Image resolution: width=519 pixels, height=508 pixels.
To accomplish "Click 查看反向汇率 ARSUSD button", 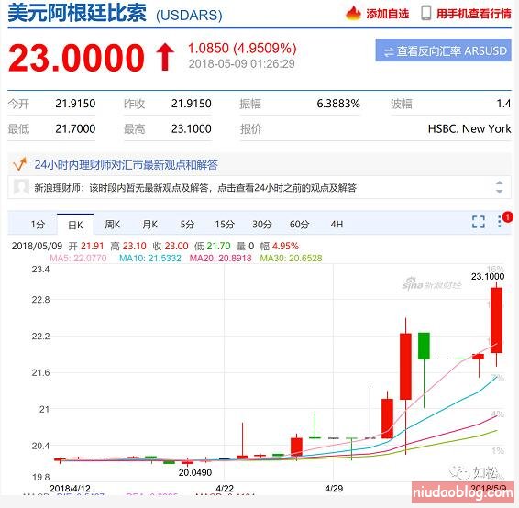I will [x=443, y=50].
